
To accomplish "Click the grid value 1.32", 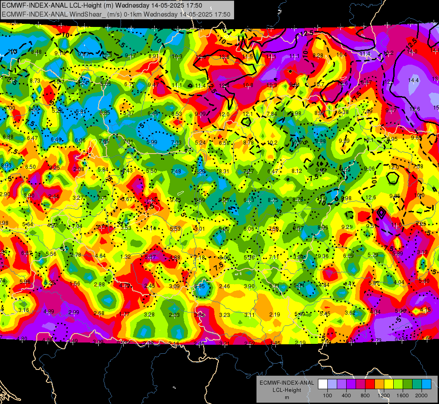I will pos(126,256).
